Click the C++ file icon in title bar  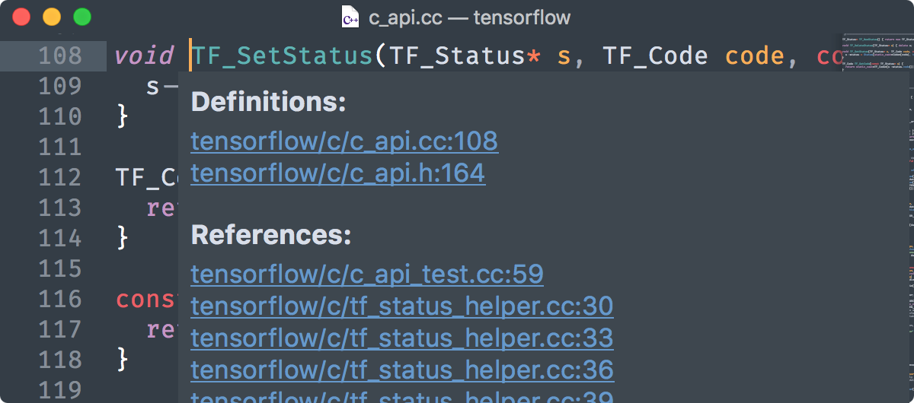pyautogui.click(x=350, y=17)
